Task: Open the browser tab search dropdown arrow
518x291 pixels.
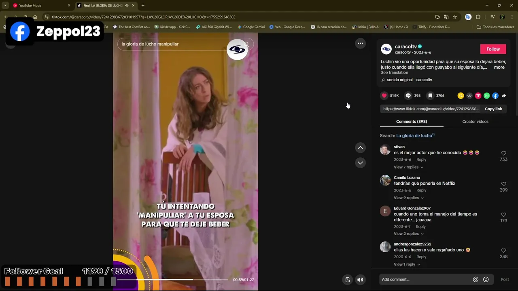Action: coord(5,5)
